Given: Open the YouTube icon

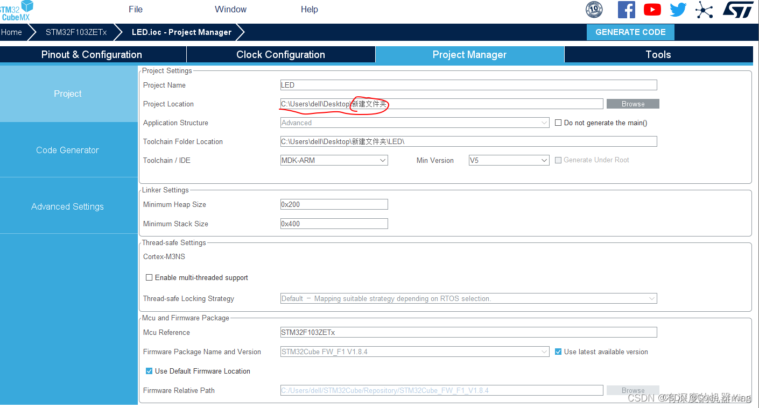Looking at the screenshot, I should [x=652, y=10].
